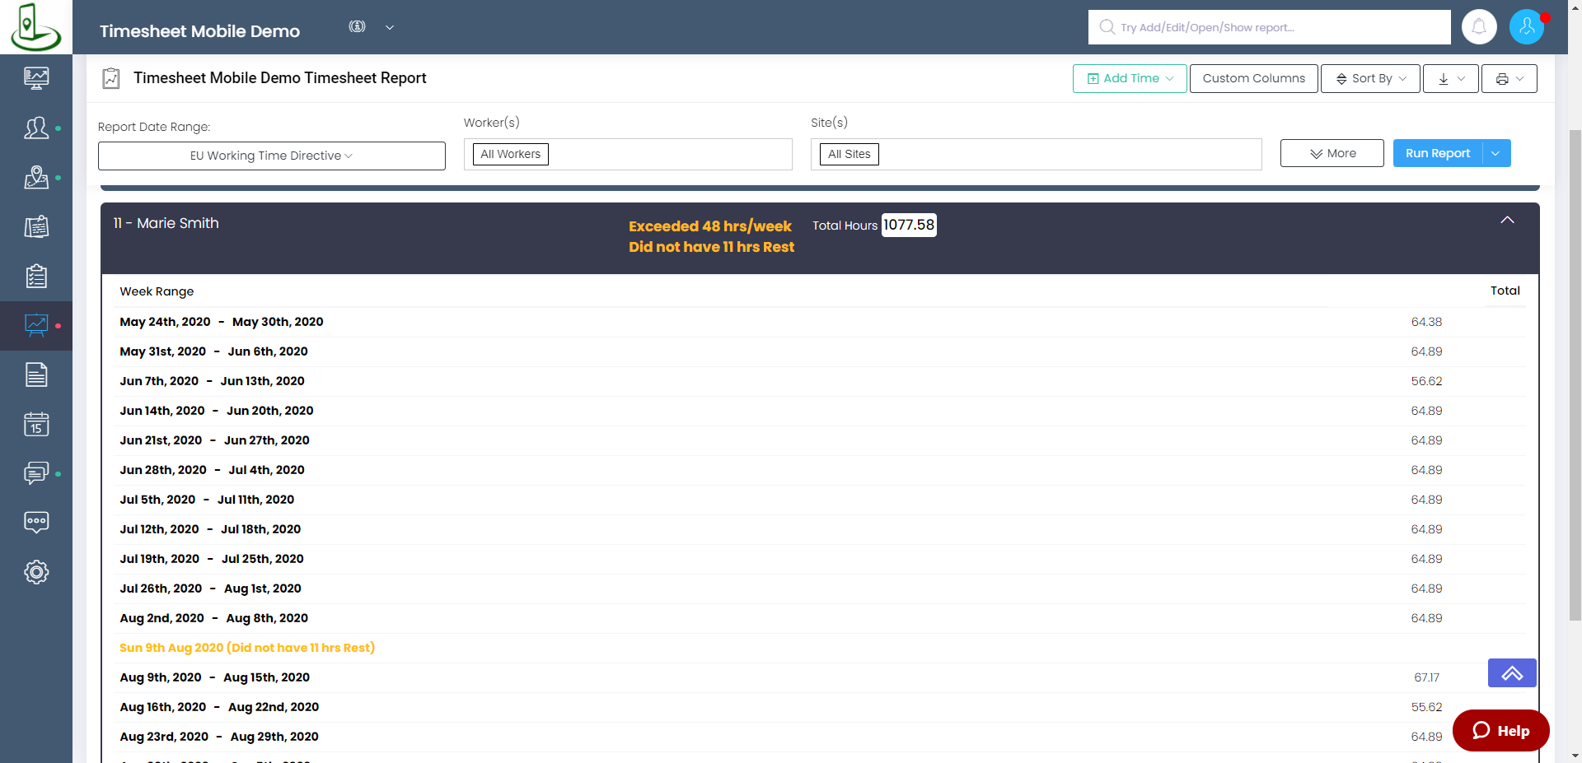The image size is (1582, 763).
Task: Click the scroll-to-top double chevron button
Action: point(1511,673)
